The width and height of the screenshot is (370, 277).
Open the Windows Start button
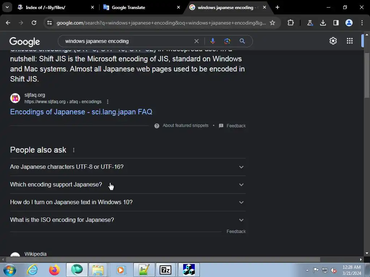pyautogui.click(x=10, y=270)
